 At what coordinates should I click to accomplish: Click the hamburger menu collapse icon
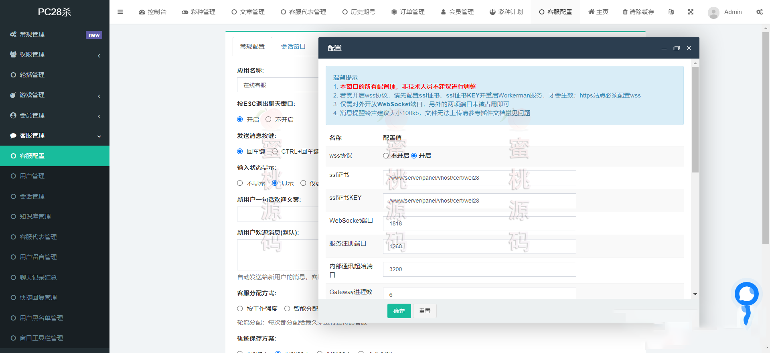click(x=120, y=12)
